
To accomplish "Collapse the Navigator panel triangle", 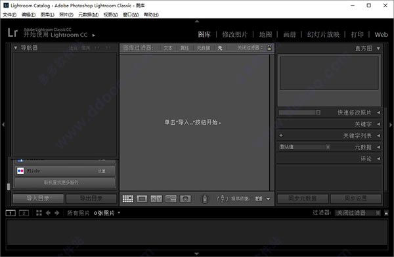I will [x=16, y=47].
